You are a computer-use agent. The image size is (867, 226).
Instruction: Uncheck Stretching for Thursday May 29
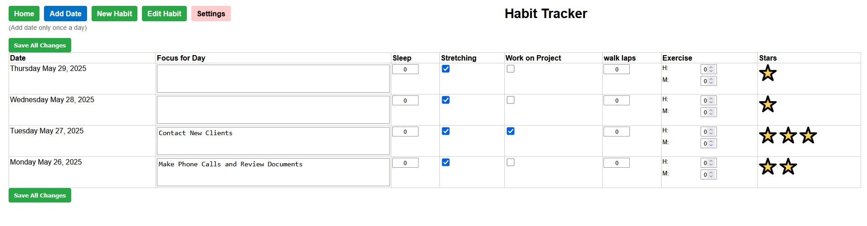point(446,69)
